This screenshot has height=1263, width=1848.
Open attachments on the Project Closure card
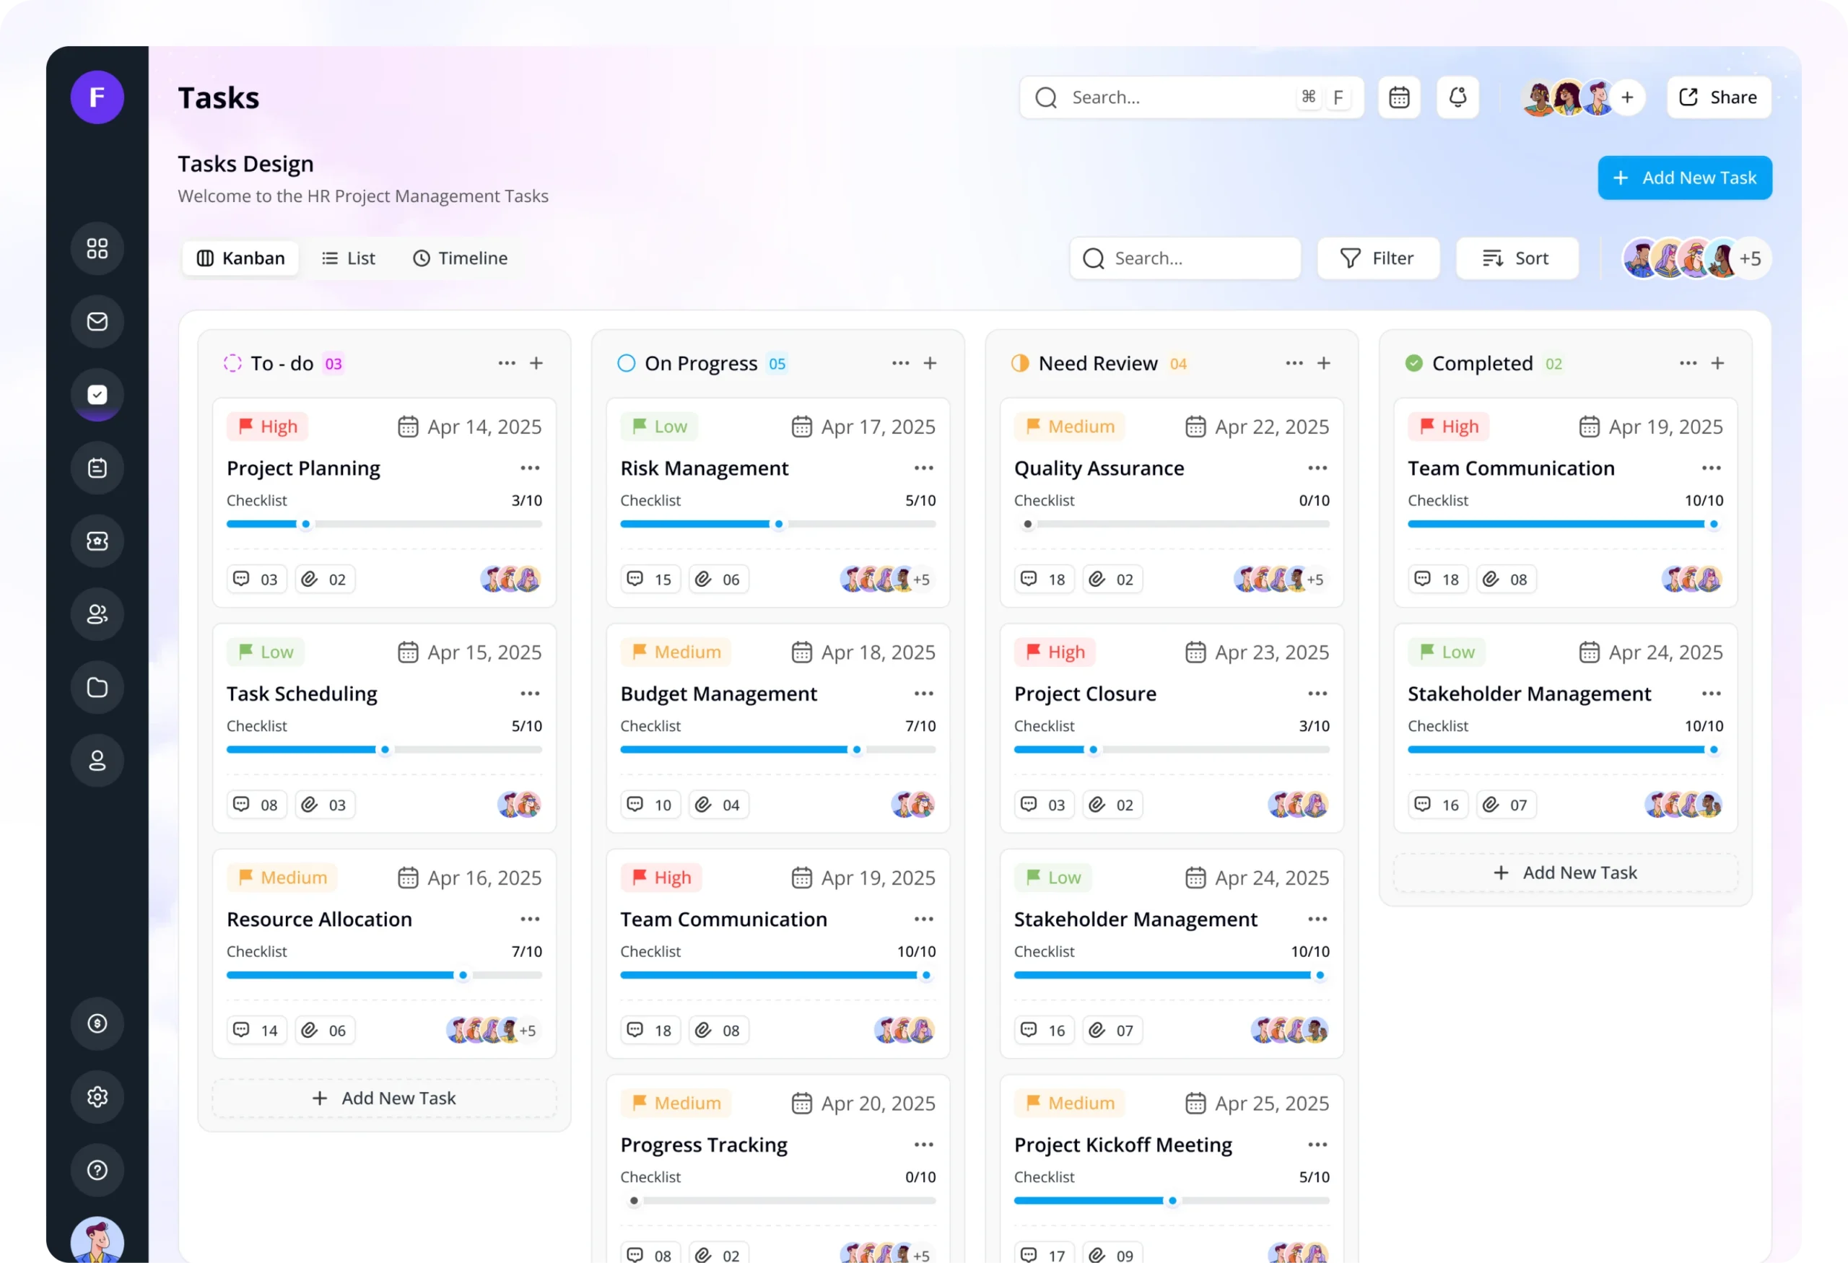1112,805
